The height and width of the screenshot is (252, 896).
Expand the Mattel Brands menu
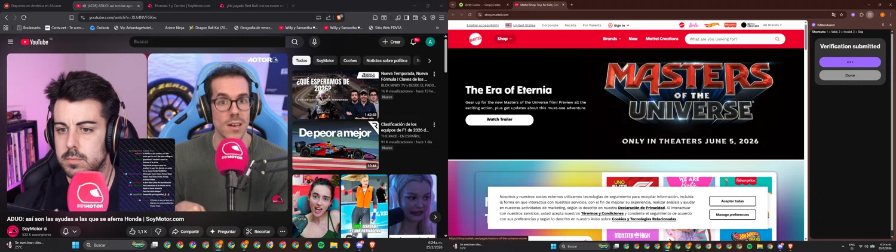click(612, 39)
